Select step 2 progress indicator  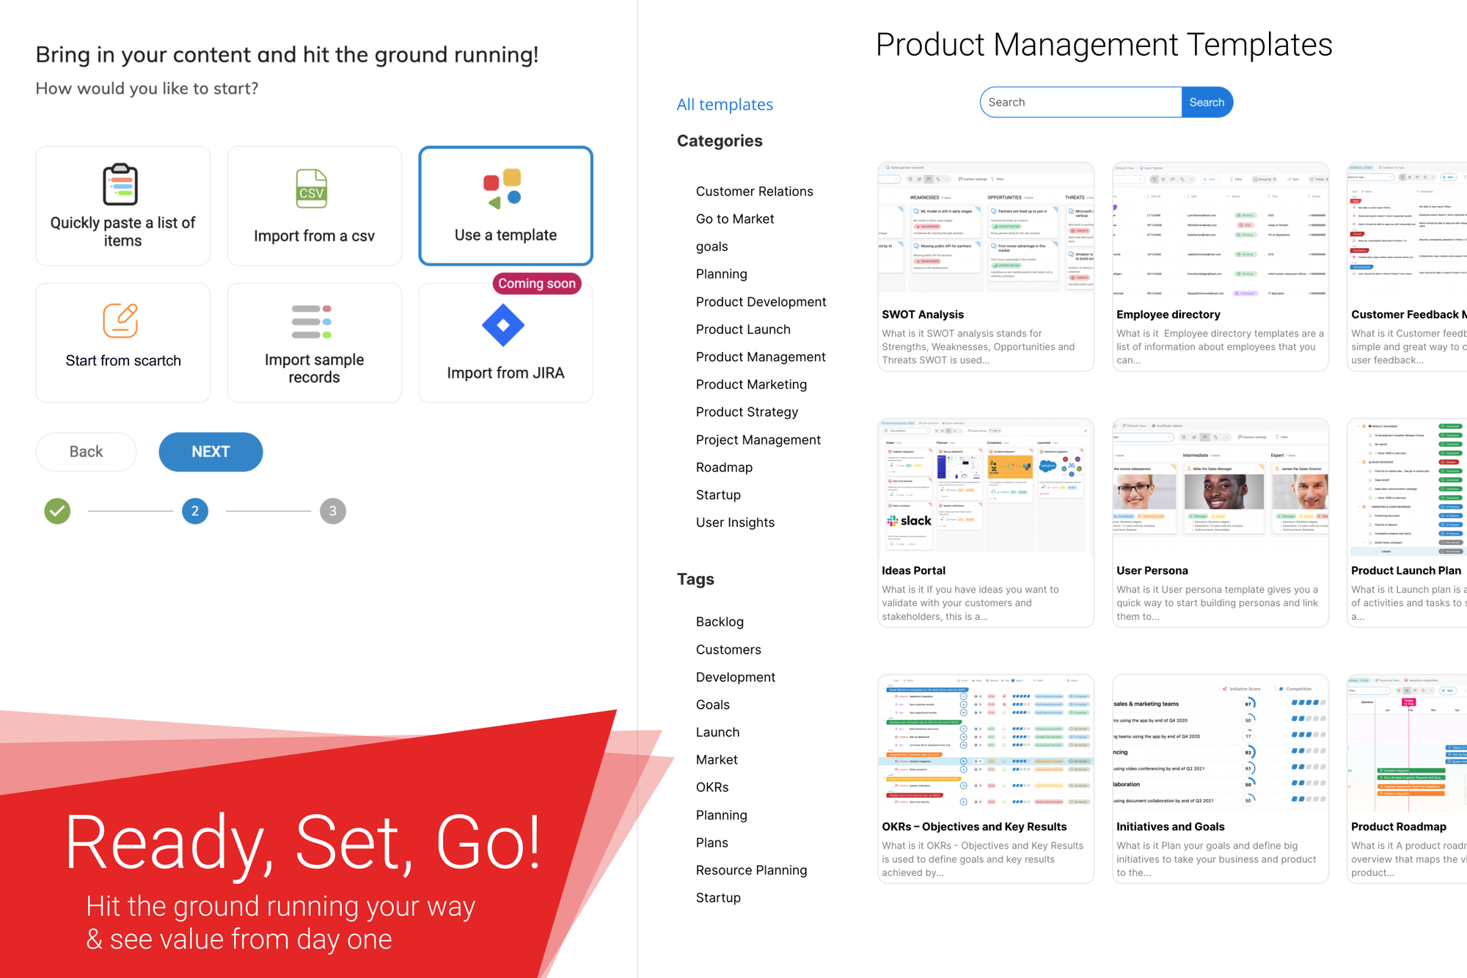(x=195, y=511)
